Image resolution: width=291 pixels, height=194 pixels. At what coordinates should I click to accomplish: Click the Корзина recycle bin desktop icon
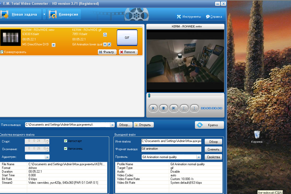pos(257,137)
